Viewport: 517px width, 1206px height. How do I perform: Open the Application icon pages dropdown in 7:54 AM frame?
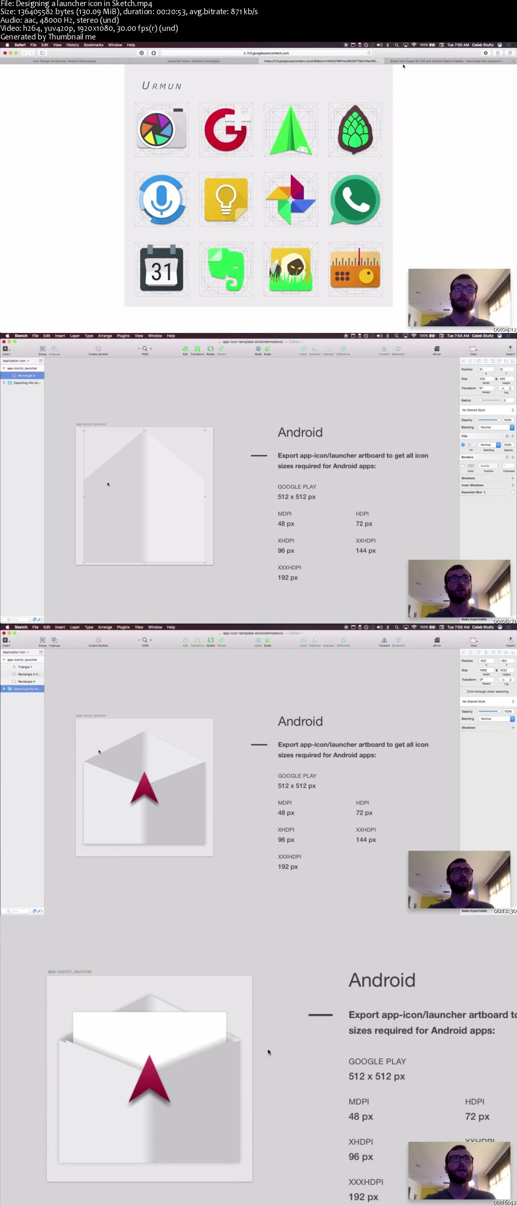[16, 361]
